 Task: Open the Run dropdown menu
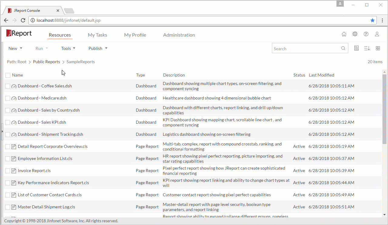pos(42,48)
